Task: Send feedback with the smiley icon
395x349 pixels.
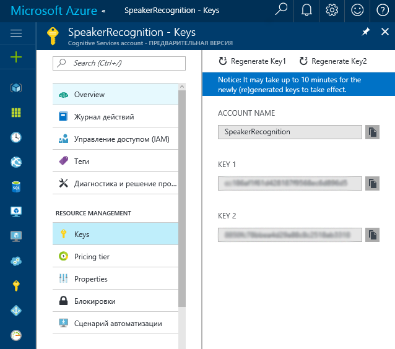Action: pyautogui.click(x=357, y=11)
